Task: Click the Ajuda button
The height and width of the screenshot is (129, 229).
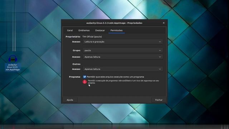Action: coord(70,100)
